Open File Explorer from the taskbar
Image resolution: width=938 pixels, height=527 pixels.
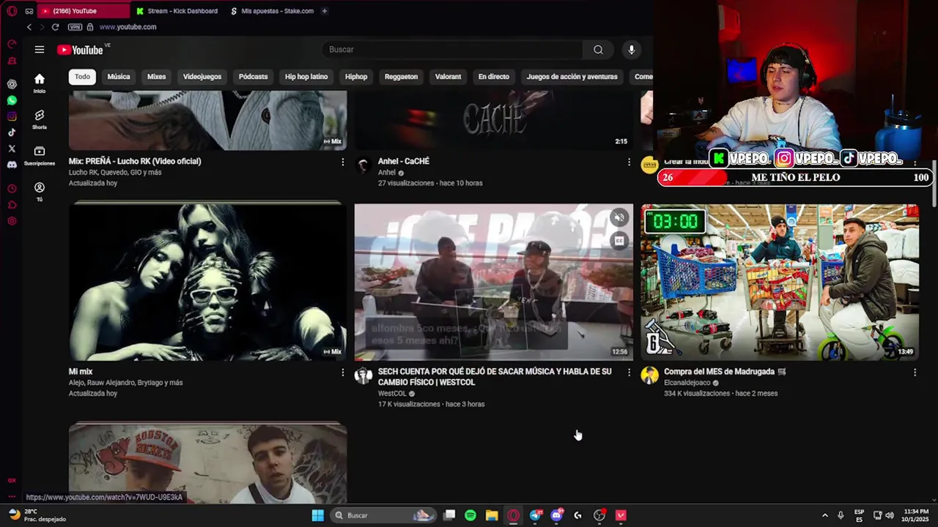492,515
